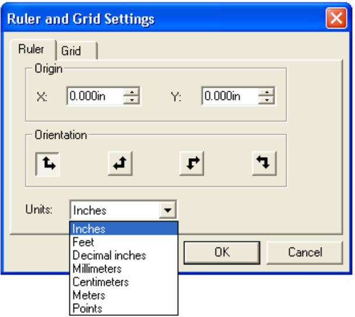Increase the Y origin value with up arrow

(266, 92)
